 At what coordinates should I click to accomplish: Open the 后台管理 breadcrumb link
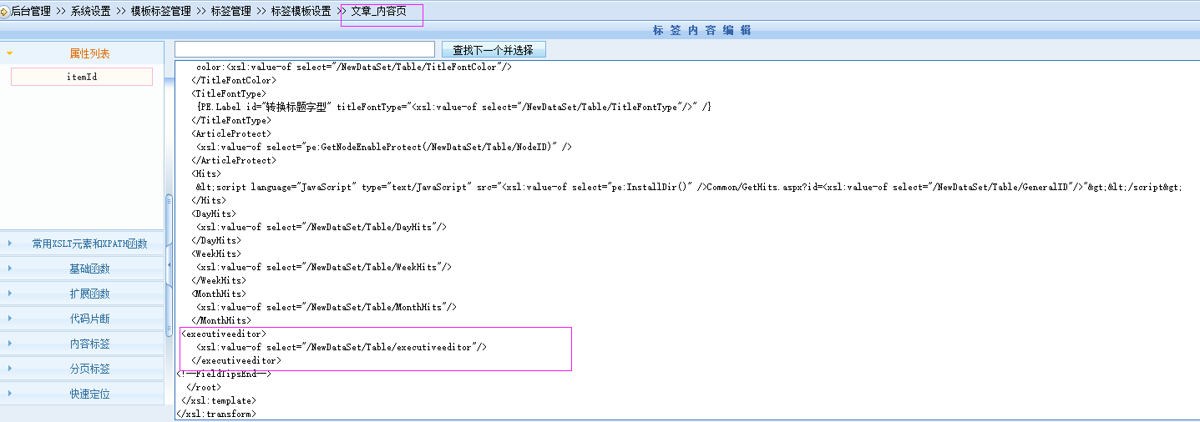click(31, 12)
